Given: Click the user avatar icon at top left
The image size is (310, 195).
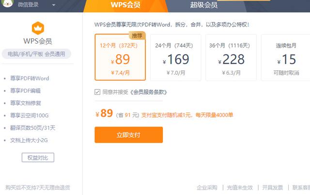Looking at the screenshot, I should [x=8, y=3].
